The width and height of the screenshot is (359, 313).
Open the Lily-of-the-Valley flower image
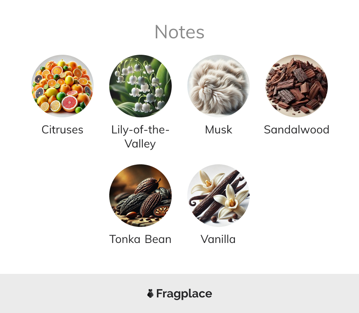click(x=140, y=86)
